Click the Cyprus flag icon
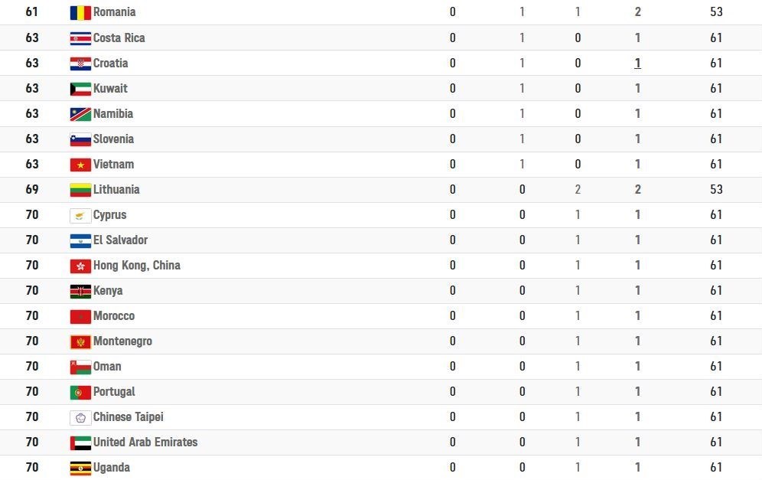 click(80, 215)
